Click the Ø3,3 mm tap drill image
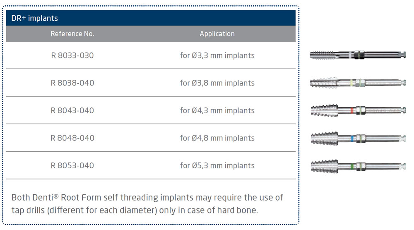 358,55
